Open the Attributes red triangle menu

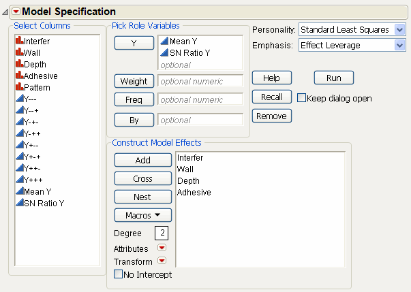[x=162, y=248]
